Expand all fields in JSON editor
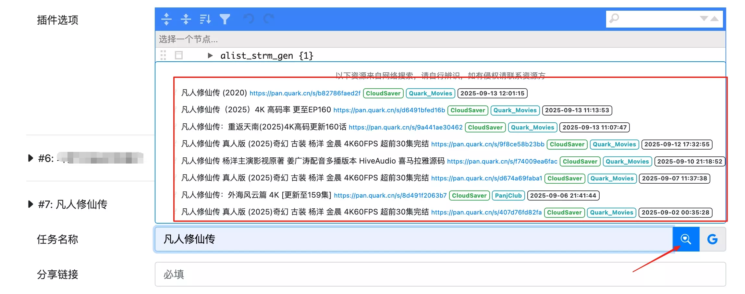The height and width of the screenshot is (294, 745). point(166,19)
